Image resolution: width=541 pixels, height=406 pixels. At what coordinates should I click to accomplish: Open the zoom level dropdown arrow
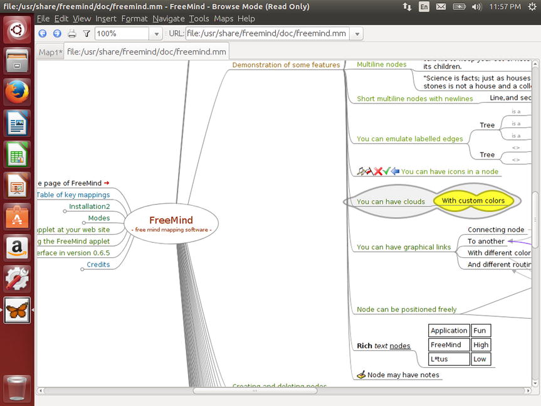point(156,34)
